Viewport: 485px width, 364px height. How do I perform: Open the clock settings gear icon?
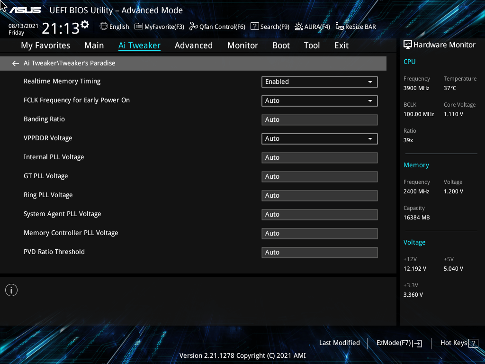[85, 25]
